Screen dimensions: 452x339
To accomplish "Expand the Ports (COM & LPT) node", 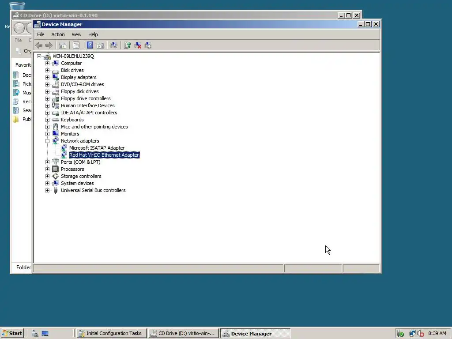I will click(x=48, y=162).
